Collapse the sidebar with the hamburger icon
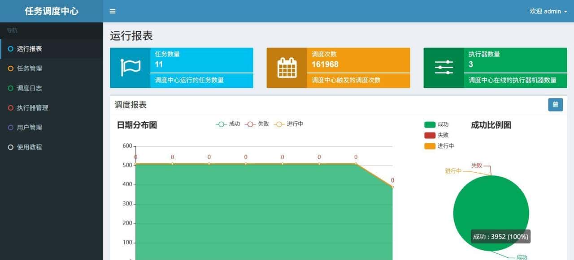Viewport: 574px width, 260px height. (112, 11)
